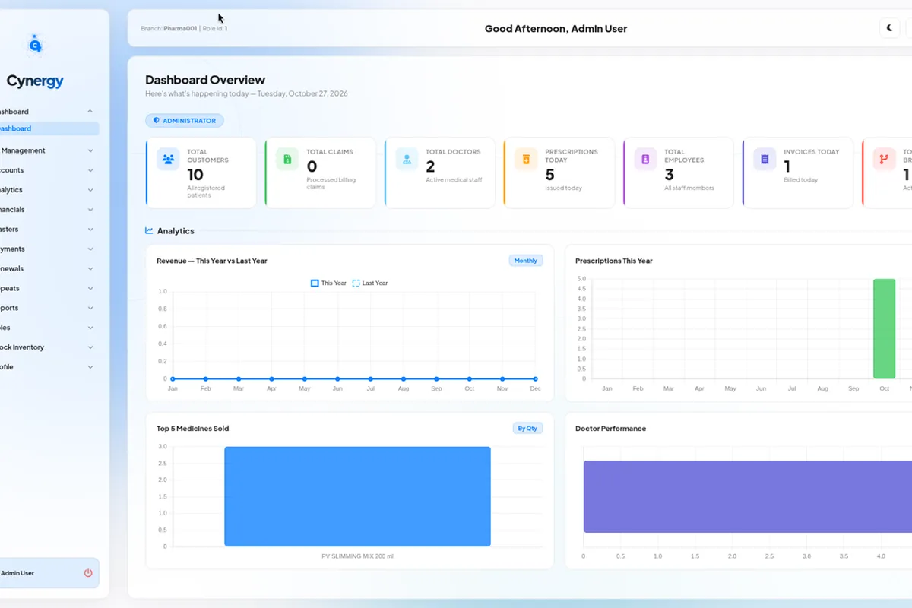Toggle dark mode with the moon icon

[890, 28]
